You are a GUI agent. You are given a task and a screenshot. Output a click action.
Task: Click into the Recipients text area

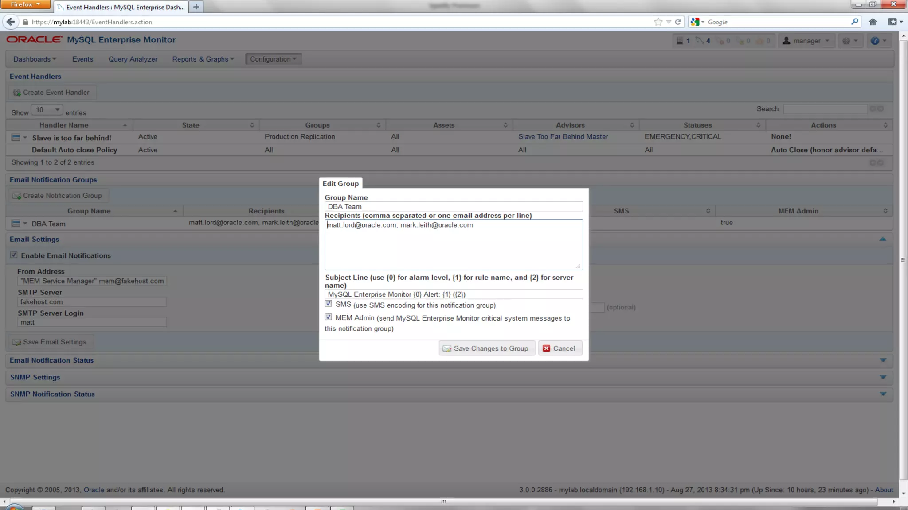[x=454, y=244]
